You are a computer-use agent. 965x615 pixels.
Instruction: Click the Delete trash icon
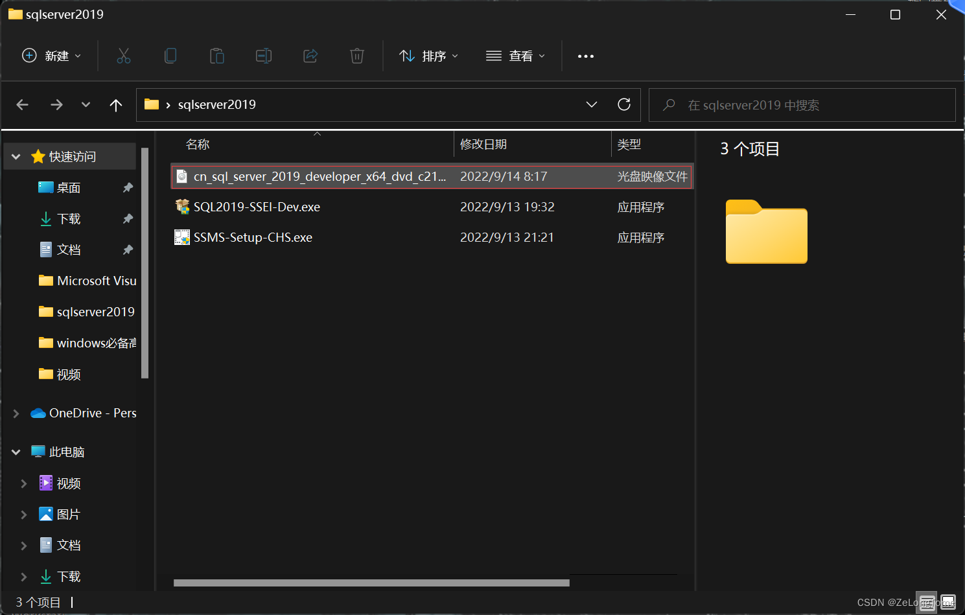pos(357,56)
